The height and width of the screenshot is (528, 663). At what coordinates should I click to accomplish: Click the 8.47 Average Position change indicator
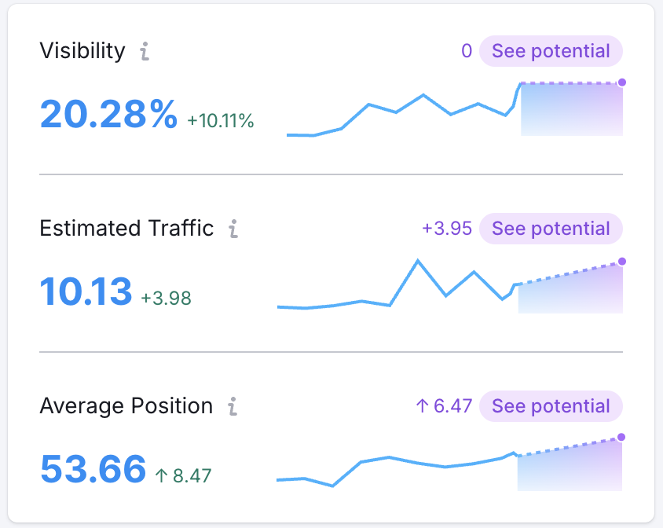point(183,475)
